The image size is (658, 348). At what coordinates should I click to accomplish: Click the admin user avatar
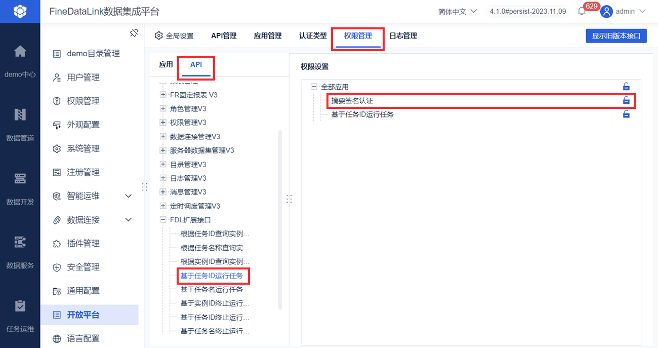coord(606,11)
